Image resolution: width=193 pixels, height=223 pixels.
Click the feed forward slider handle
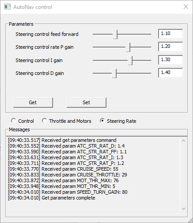point(115,34)
